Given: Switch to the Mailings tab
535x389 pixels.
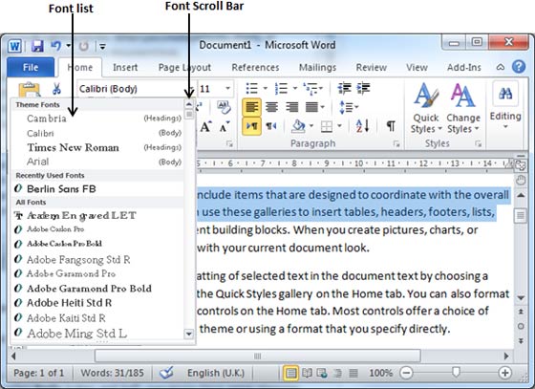Looking at the screenshot, I should pos(317,67).
